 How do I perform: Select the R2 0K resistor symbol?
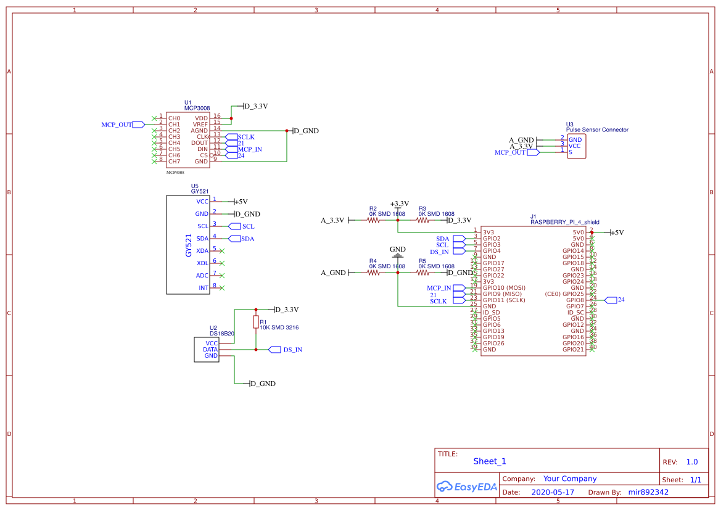[373, 220]
